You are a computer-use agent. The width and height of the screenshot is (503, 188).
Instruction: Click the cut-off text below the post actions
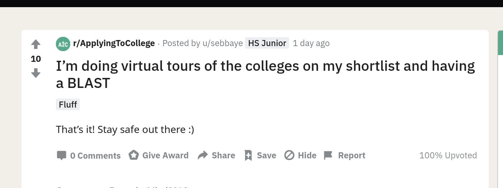click(122, 187)
